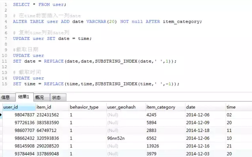252x157 pixels.
Task: Click the 截取时间 comment on line 13
Action: click(27, 72)
